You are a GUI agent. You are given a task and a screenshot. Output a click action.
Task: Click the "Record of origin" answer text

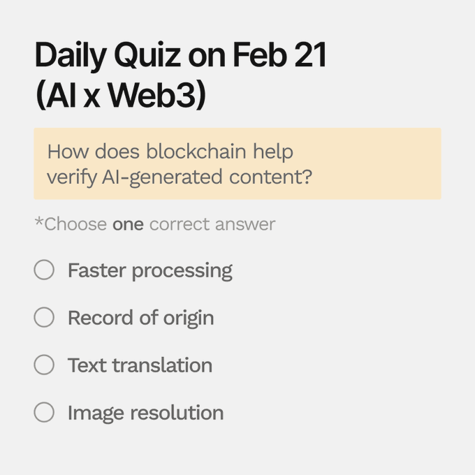pyautogui.click(x=140, y=318)
